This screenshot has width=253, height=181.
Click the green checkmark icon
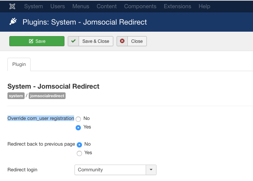[73, 41]
